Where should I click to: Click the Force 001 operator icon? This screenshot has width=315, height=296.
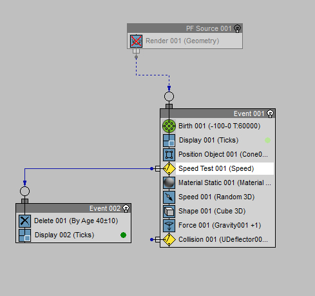169,225
